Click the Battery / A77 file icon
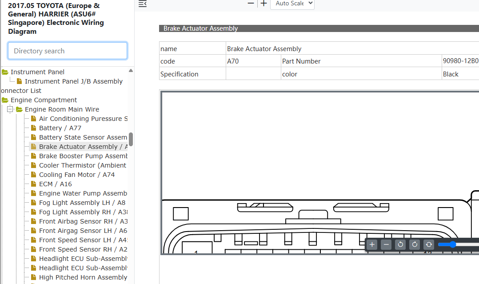The width and height of the screenshot is (479, 284). tap(34, 128)
